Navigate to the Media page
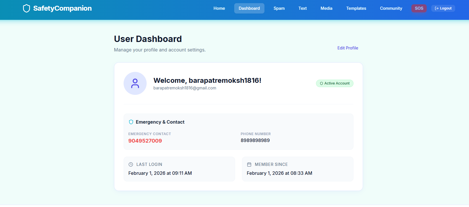This screenshot has height=207, width=469. coord(326,8)
